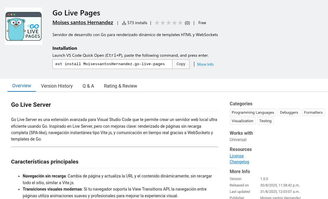Click the 'Resources' heading
The width and height of the screenshot is (328, 199).
pyautogui.click(x=241, y=150)
